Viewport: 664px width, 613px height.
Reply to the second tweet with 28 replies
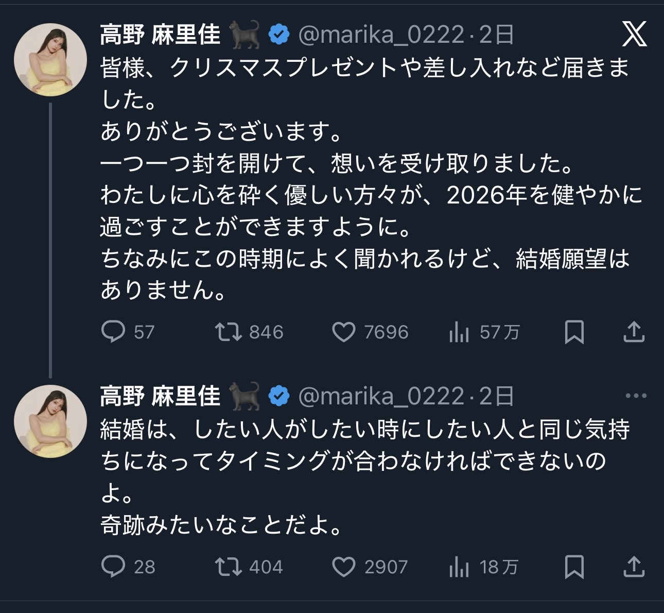coord(113,567)
